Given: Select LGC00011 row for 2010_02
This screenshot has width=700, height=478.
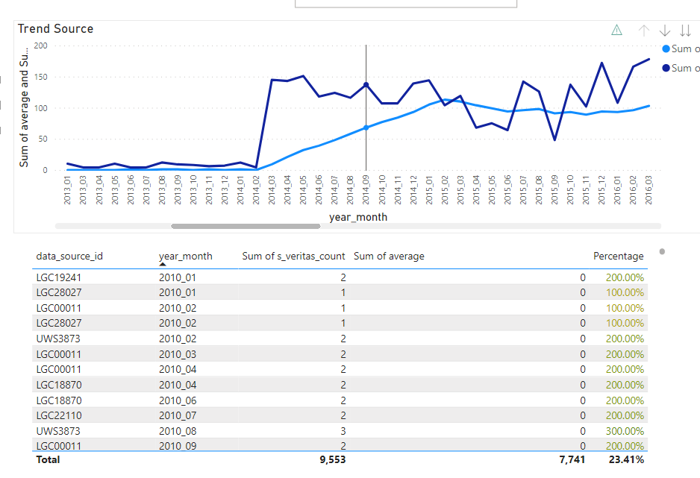Looking at the screenshot, I should tap(340, 308).
